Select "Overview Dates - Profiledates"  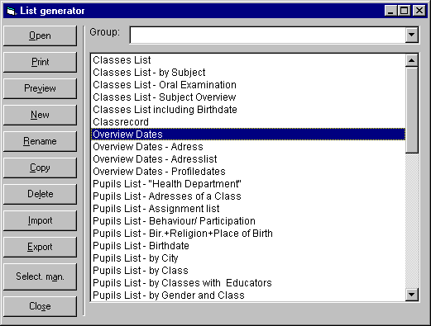click(248, 172)
